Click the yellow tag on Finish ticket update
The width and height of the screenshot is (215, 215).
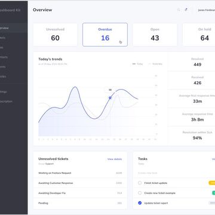pos(212,183)
